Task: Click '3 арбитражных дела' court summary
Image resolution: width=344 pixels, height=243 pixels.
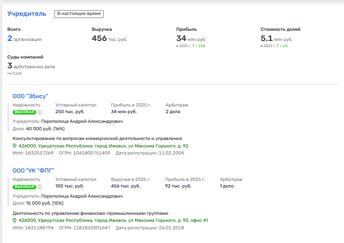Action: point(31,66)
